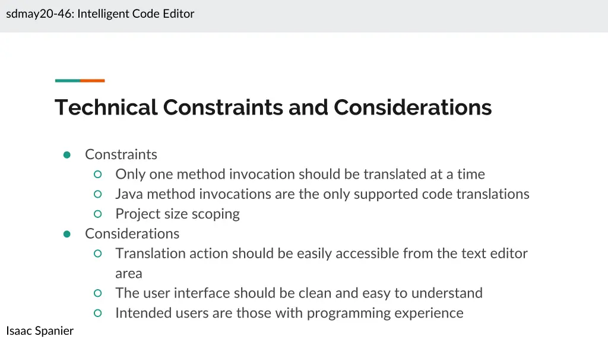Click the hollow bullet before "Translation action"

click(98, 254)
